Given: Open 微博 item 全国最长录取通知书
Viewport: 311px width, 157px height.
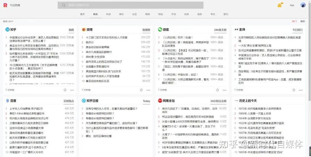Looking at the screenshot, I should (x=97, y=67).
